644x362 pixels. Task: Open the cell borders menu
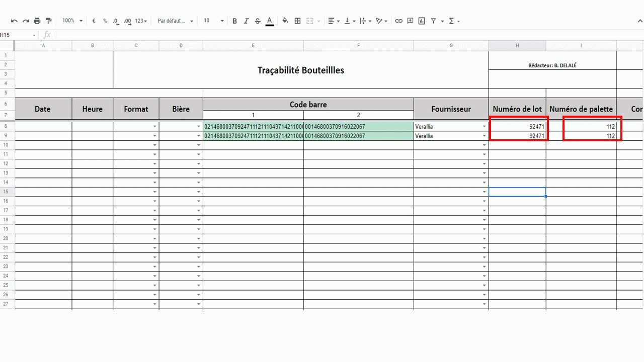coord(297,21)
